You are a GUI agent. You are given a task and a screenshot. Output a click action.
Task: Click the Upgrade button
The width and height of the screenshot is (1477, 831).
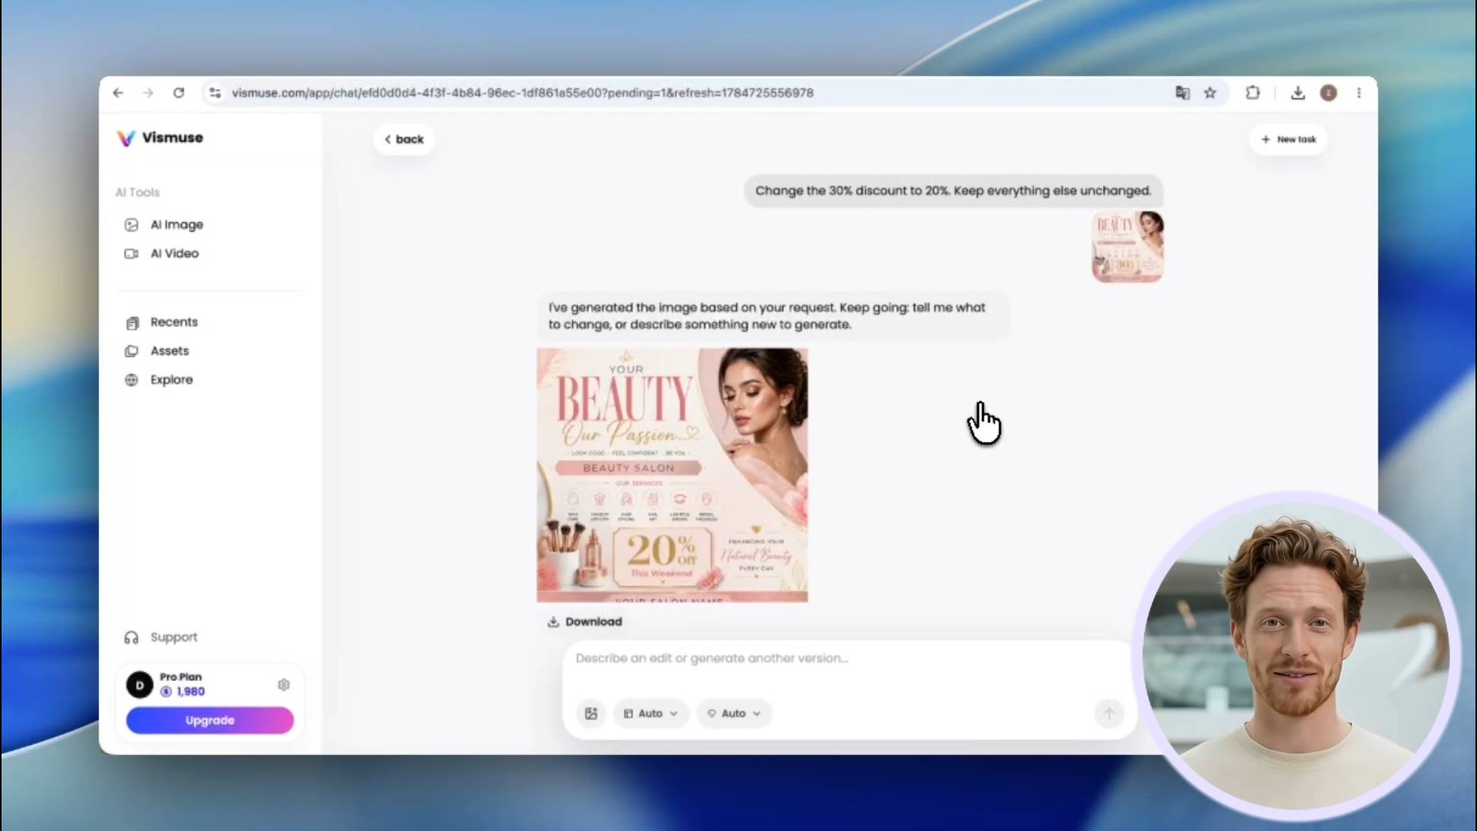click(209, 720)
